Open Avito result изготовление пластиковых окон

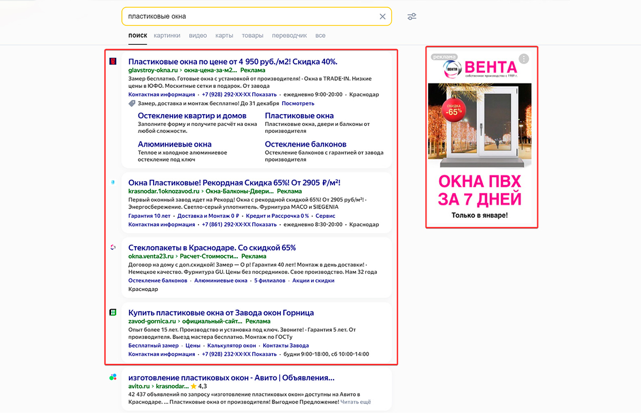231,377
